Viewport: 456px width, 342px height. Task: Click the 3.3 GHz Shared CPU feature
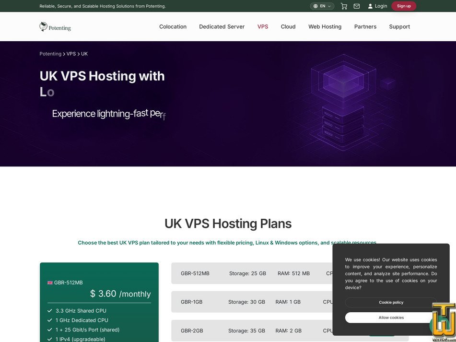(81, 311)
